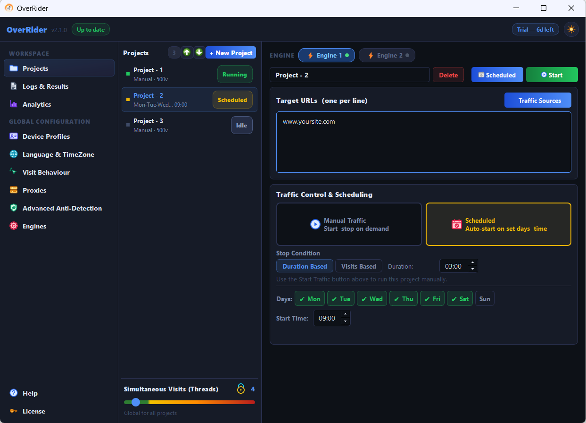
Task: Open Visit Behaviour settings
Action: (x=59, y=172)
